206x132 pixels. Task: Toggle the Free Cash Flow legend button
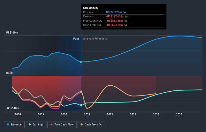(x=62, y=125)
